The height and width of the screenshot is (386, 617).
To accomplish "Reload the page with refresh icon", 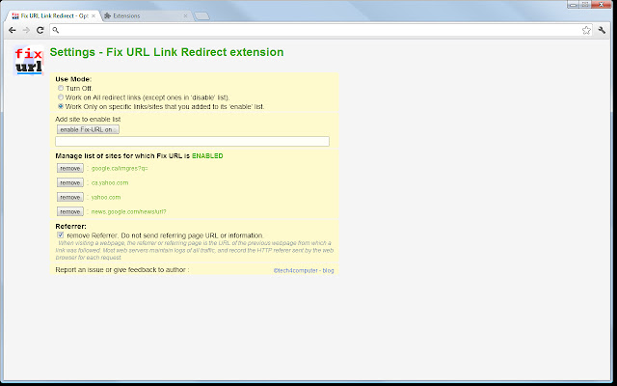I will point(40,30).
